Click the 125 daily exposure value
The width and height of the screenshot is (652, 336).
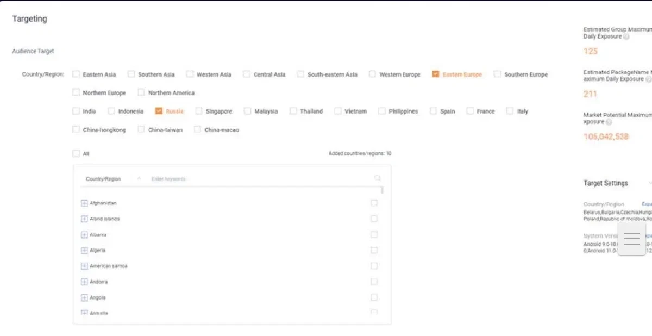tap(591, 51)
